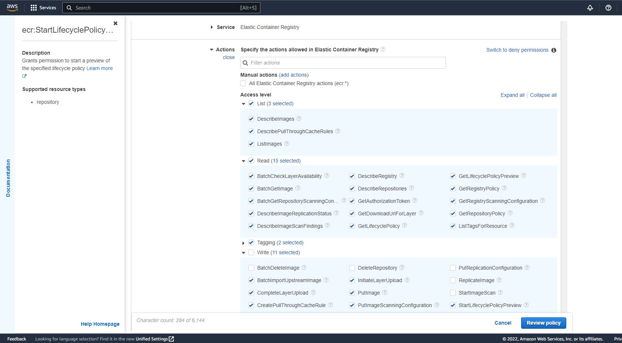Open the 15 selected link beside Read
Screen dimensions: 622x343
pyautogui.click(x=285, y=161)
